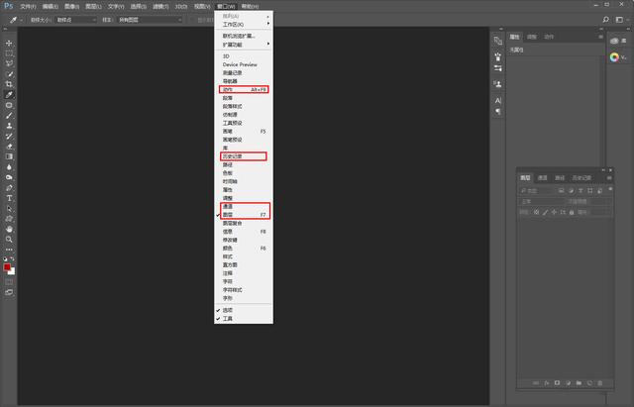This screenshot has height=407, width=634.
Task: Select the Blur tool
Action: 9,167
